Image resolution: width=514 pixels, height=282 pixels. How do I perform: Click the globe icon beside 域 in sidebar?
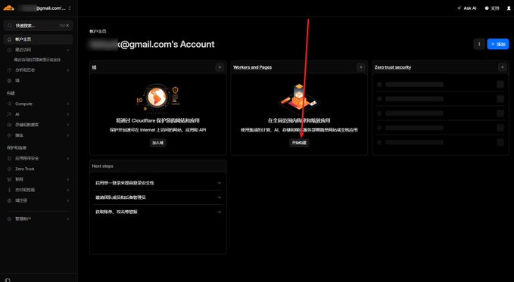[x=9, y=81]
